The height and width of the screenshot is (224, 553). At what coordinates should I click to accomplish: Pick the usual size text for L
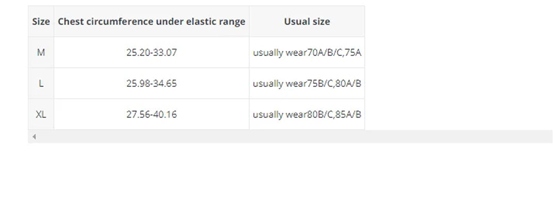point(307,83)
